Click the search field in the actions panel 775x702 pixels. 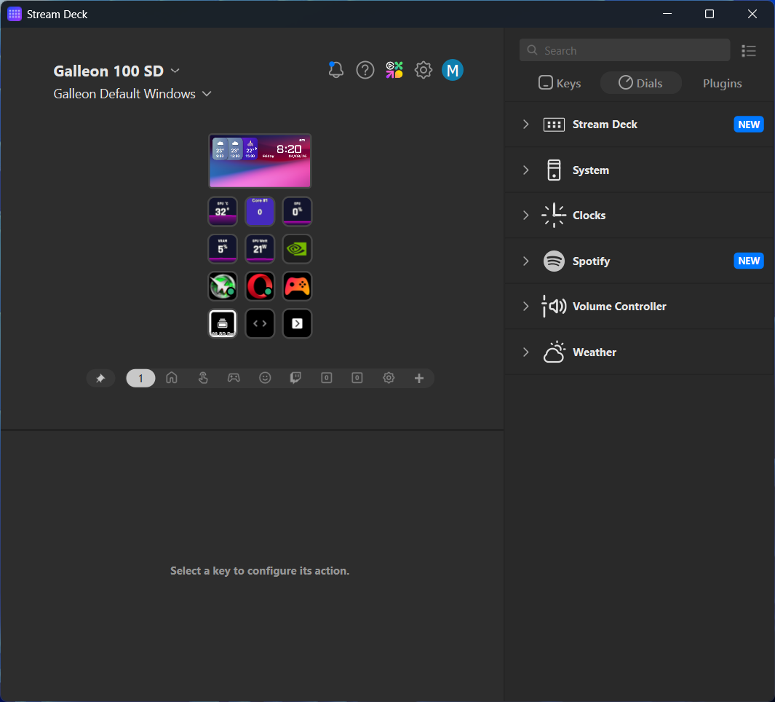click(x=624, y=50)
